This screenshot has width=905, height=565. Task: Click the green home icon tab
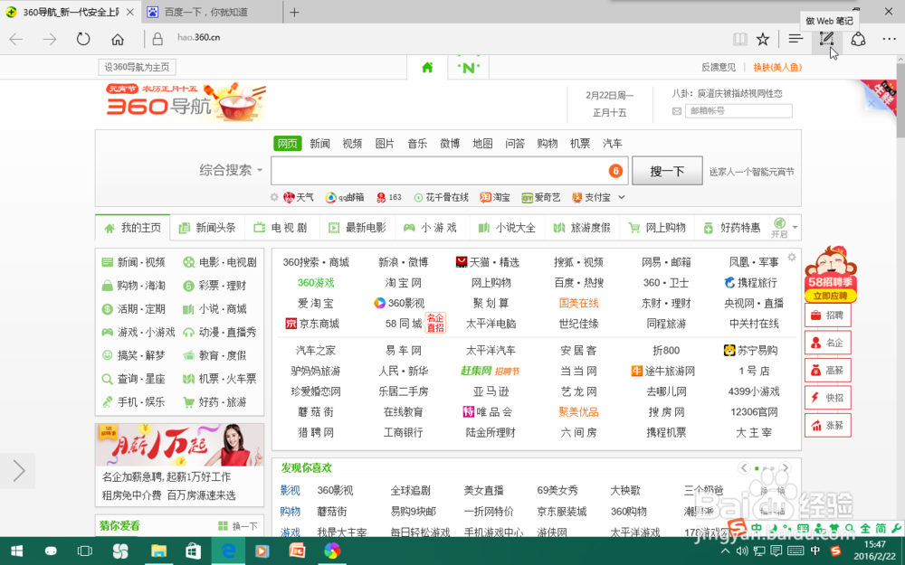[x=427, y=68]
